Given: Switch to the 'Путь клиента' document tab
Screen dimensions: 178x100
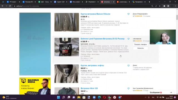Looking at the screenshot, I should click(76, 2).
